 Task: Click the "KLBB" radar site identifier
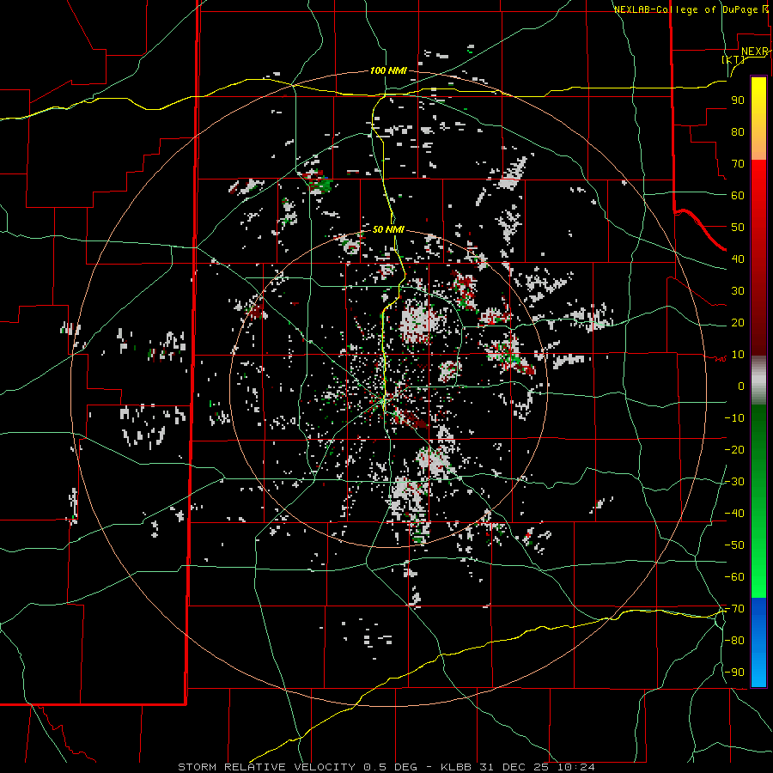click(x=457, y=767)
